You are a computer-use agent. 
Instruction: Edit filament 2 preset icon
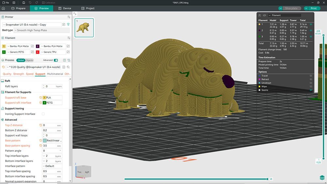[68, 46]
